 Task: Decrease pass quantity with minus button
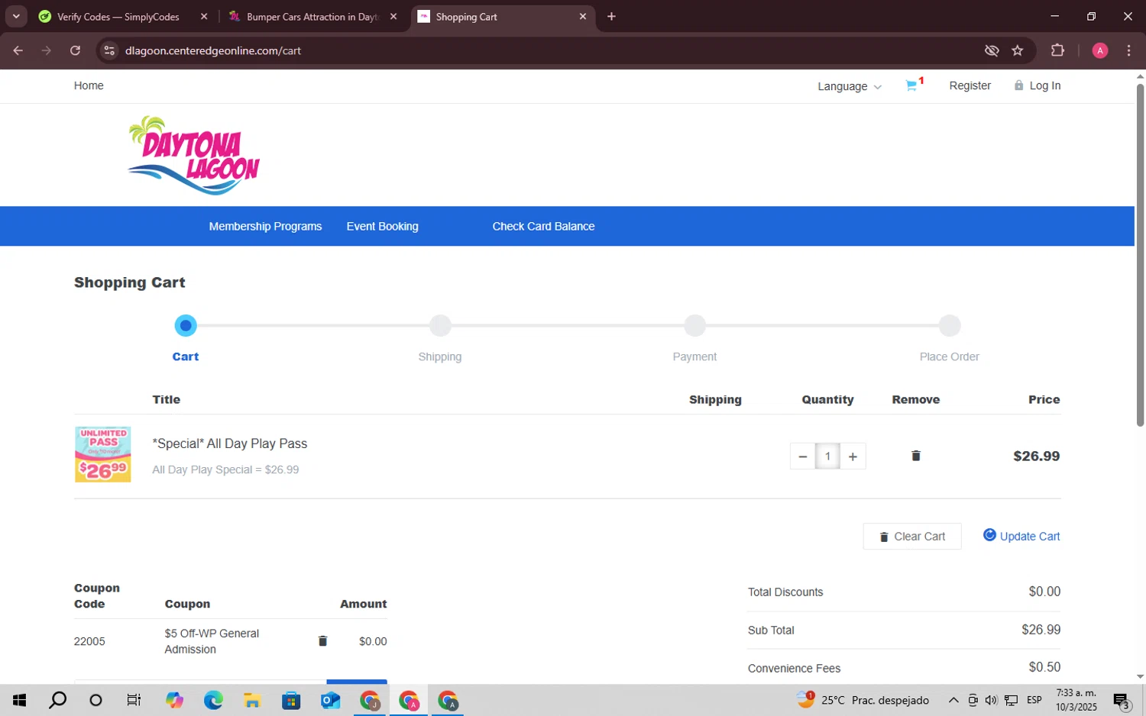[802, 456]
